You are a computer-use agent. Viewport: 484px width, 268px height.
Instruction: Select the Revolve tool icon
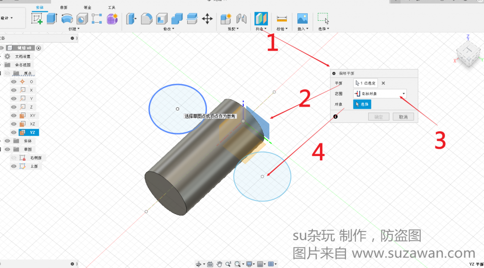tap(67, 18)
